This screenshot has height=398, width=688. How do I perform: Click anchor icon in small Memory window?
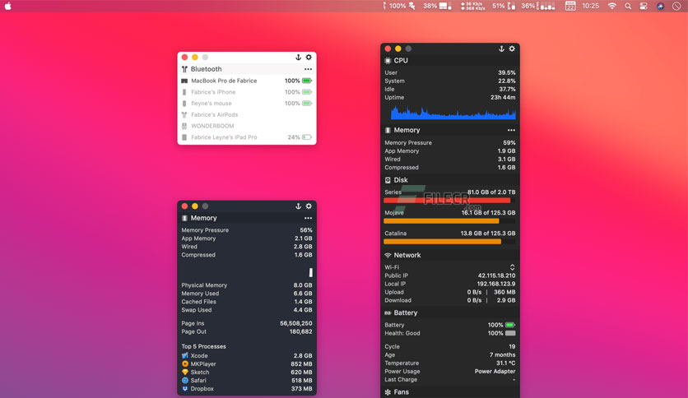coord(299,206)
